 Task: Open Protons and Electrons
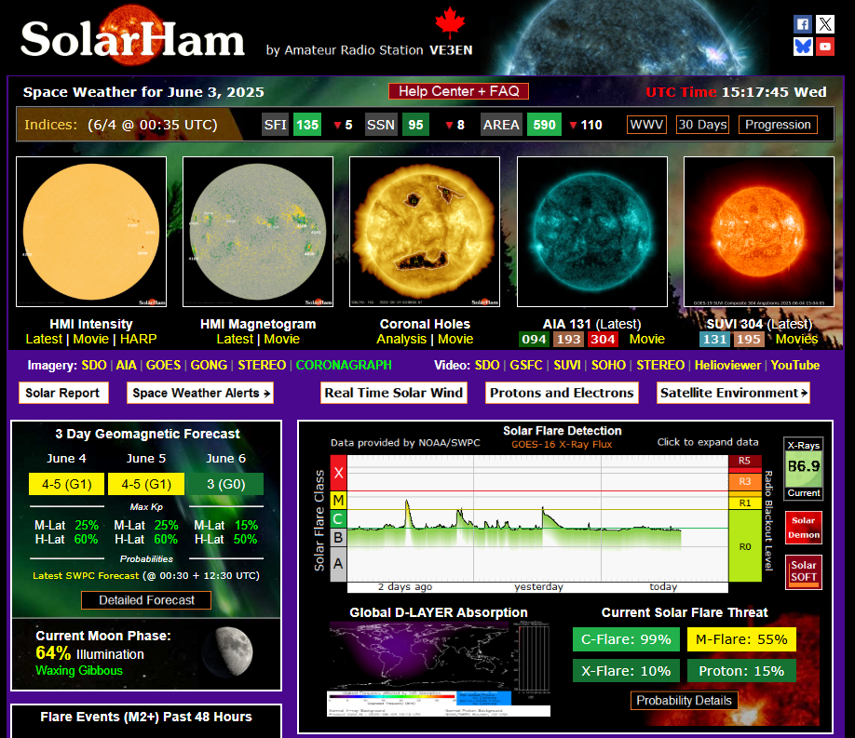point(562,393)
